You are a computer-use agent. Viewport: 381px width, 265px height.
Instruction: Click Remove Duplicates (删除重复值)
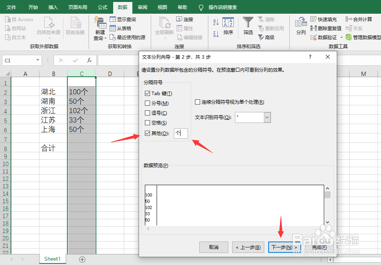tap(326, 29)
